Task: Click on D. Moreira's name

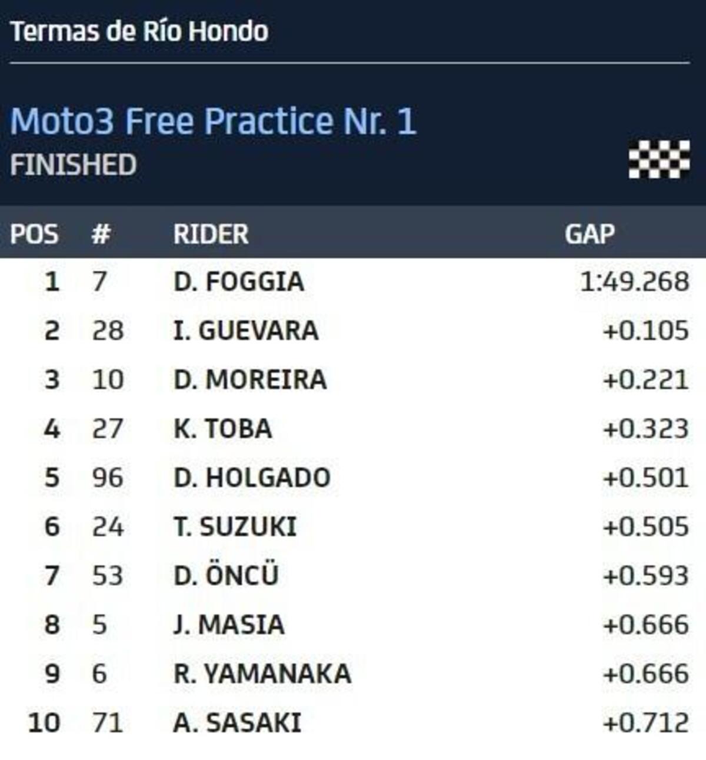Action: pos(250,379)
